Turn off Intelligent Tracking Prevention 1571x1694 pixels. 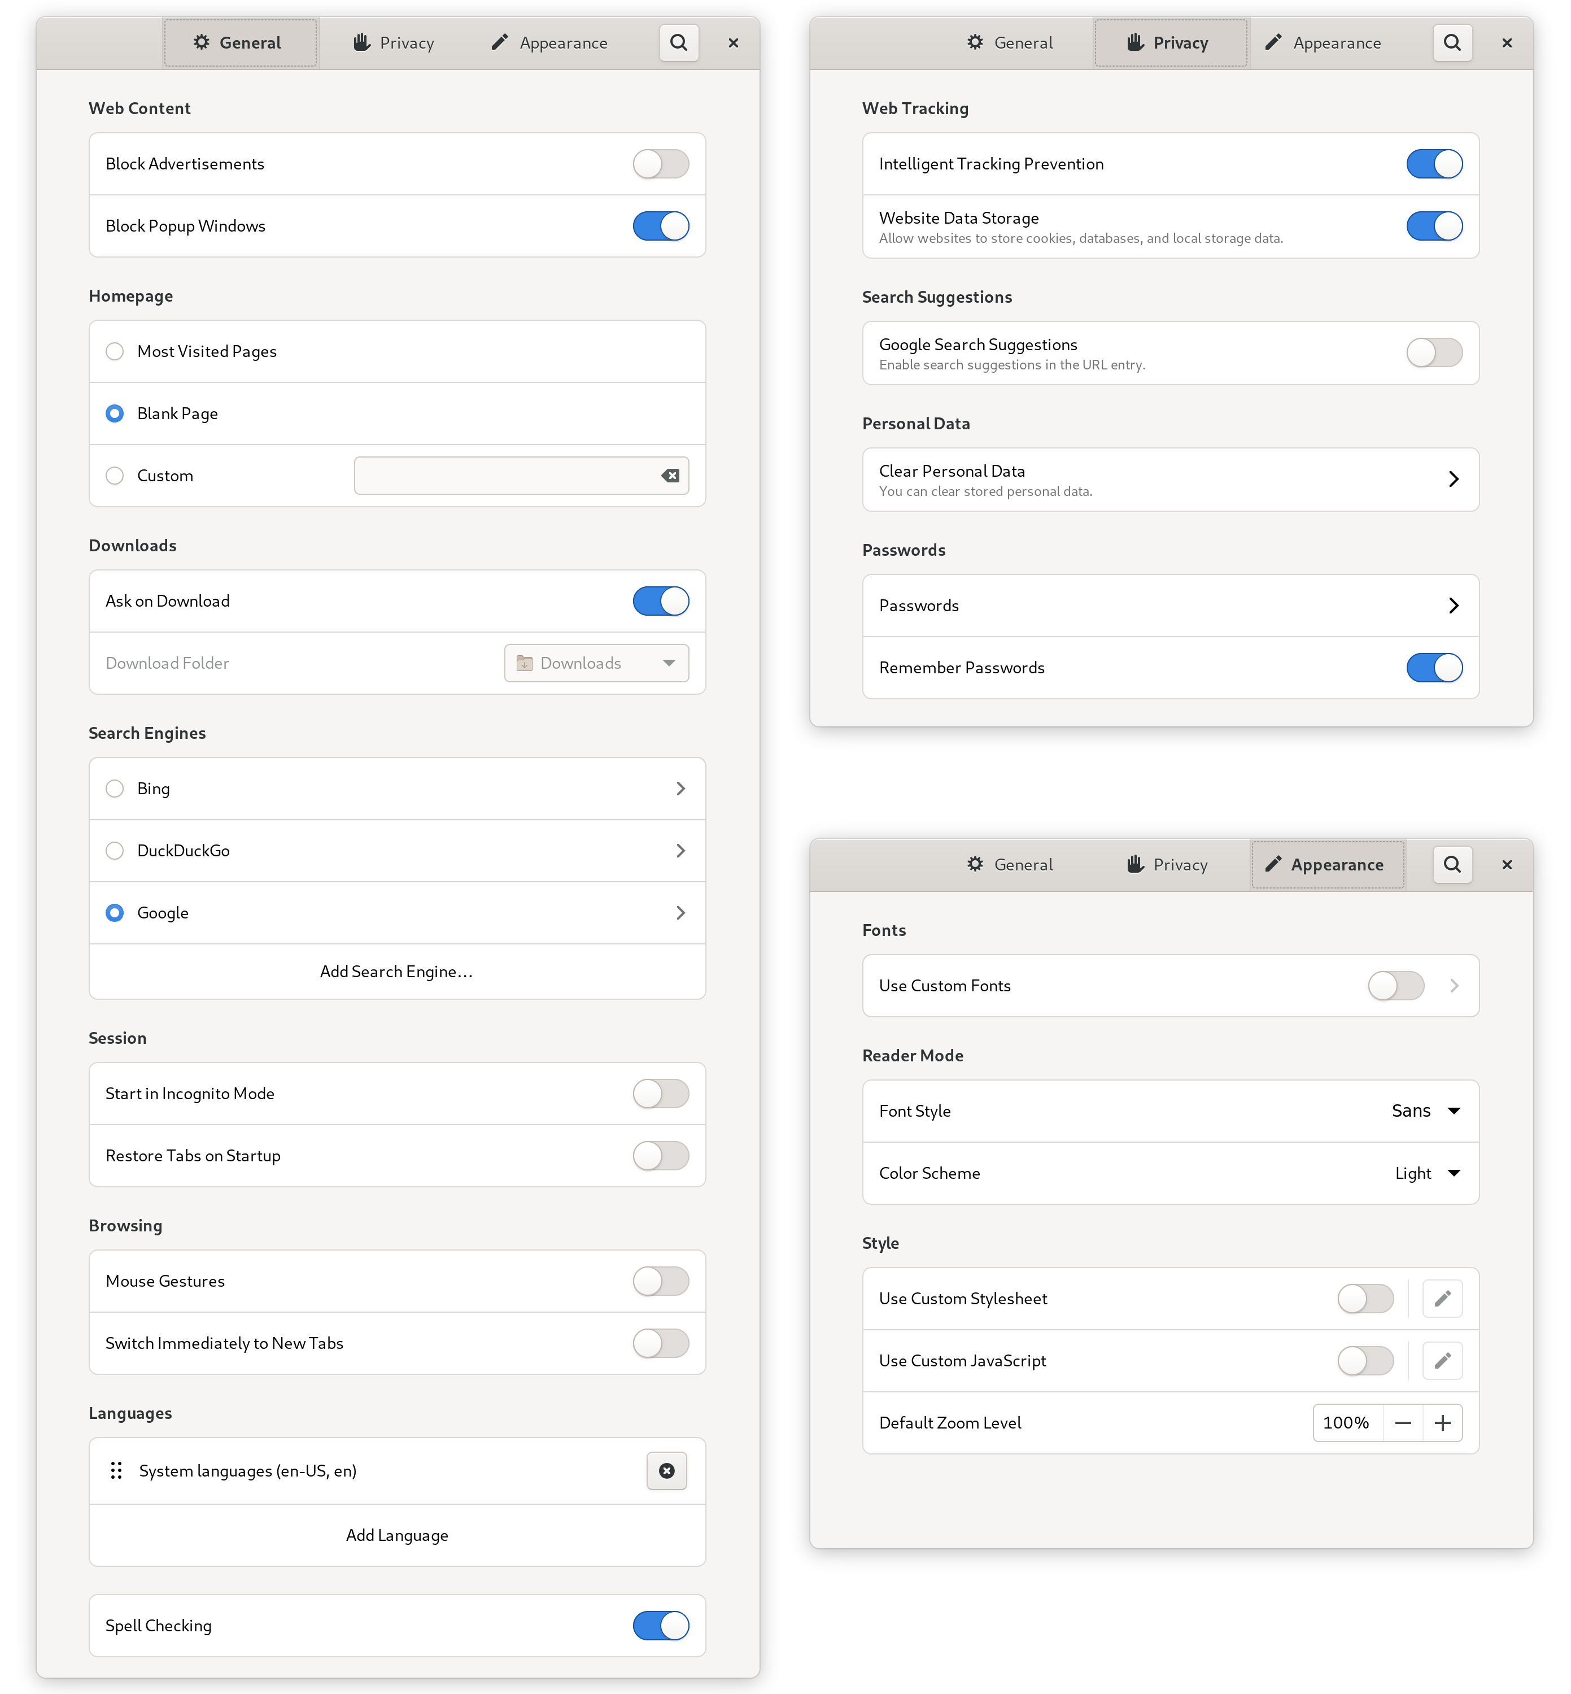(1434, 163)
